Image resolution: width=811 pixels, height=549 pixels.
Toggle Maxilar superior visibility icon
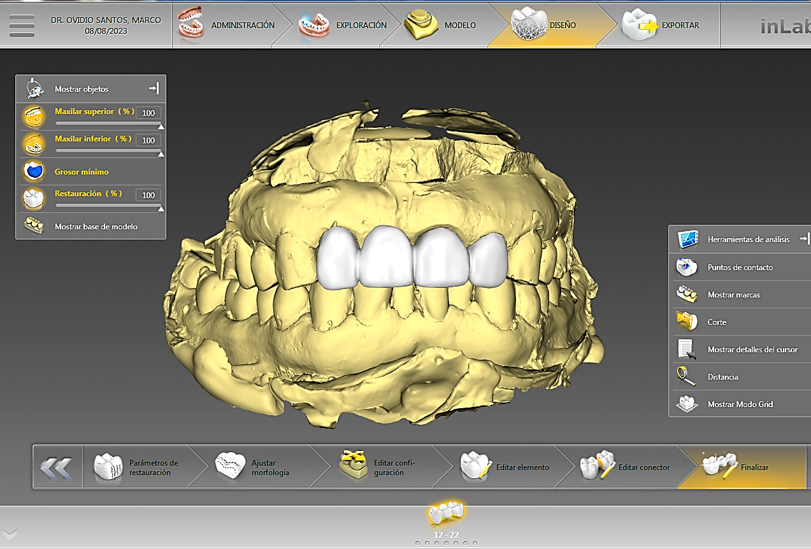[x=34, y=117]
